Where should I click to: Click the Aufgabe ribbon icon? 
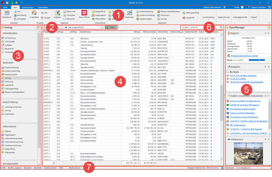[57, 14]
